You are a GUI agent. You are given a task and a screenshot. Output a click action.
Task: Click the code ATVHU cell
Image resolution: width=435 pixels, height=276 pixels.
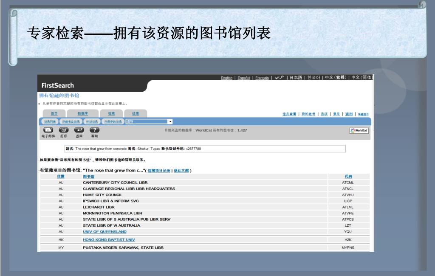tap(348, 195)
